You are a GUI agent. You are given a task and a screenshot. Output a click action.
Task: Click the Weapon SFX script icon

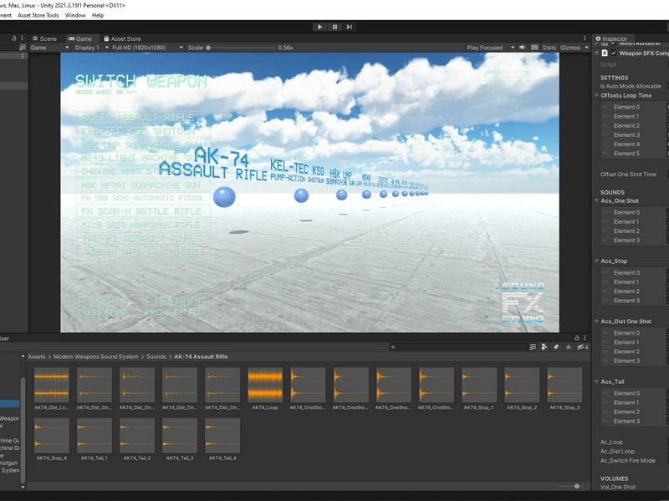click(605, 53)
